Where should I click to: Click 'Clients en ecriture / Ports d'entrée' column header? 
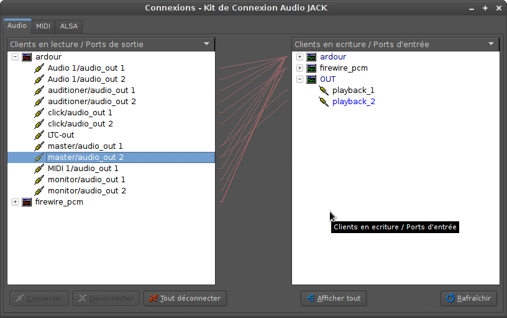(x=396, y=44)
